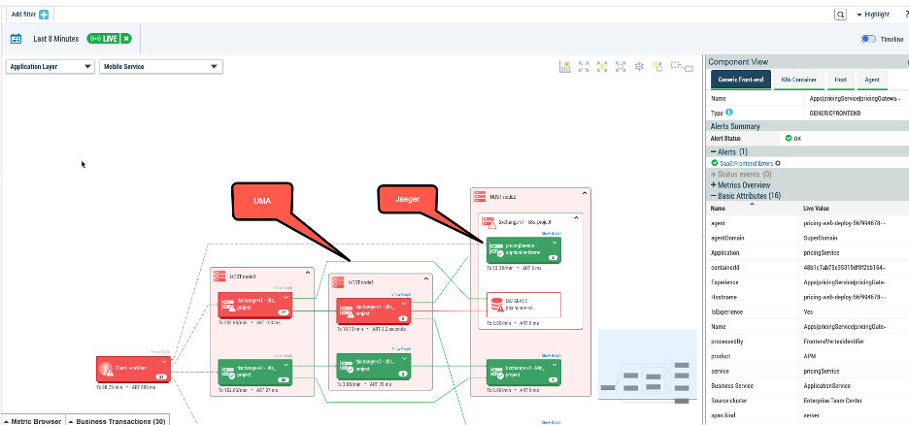Toggle the Timeline switch

(868, 39)
